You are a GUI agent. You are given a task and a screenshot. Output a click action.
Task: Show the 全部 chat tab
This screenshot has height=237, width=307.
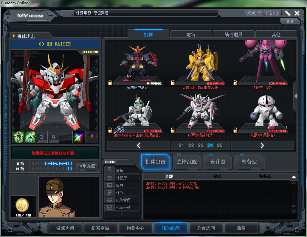click(169, 176)
